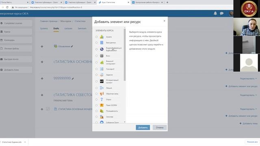Click the blue Добавить button

coord(143,127)
